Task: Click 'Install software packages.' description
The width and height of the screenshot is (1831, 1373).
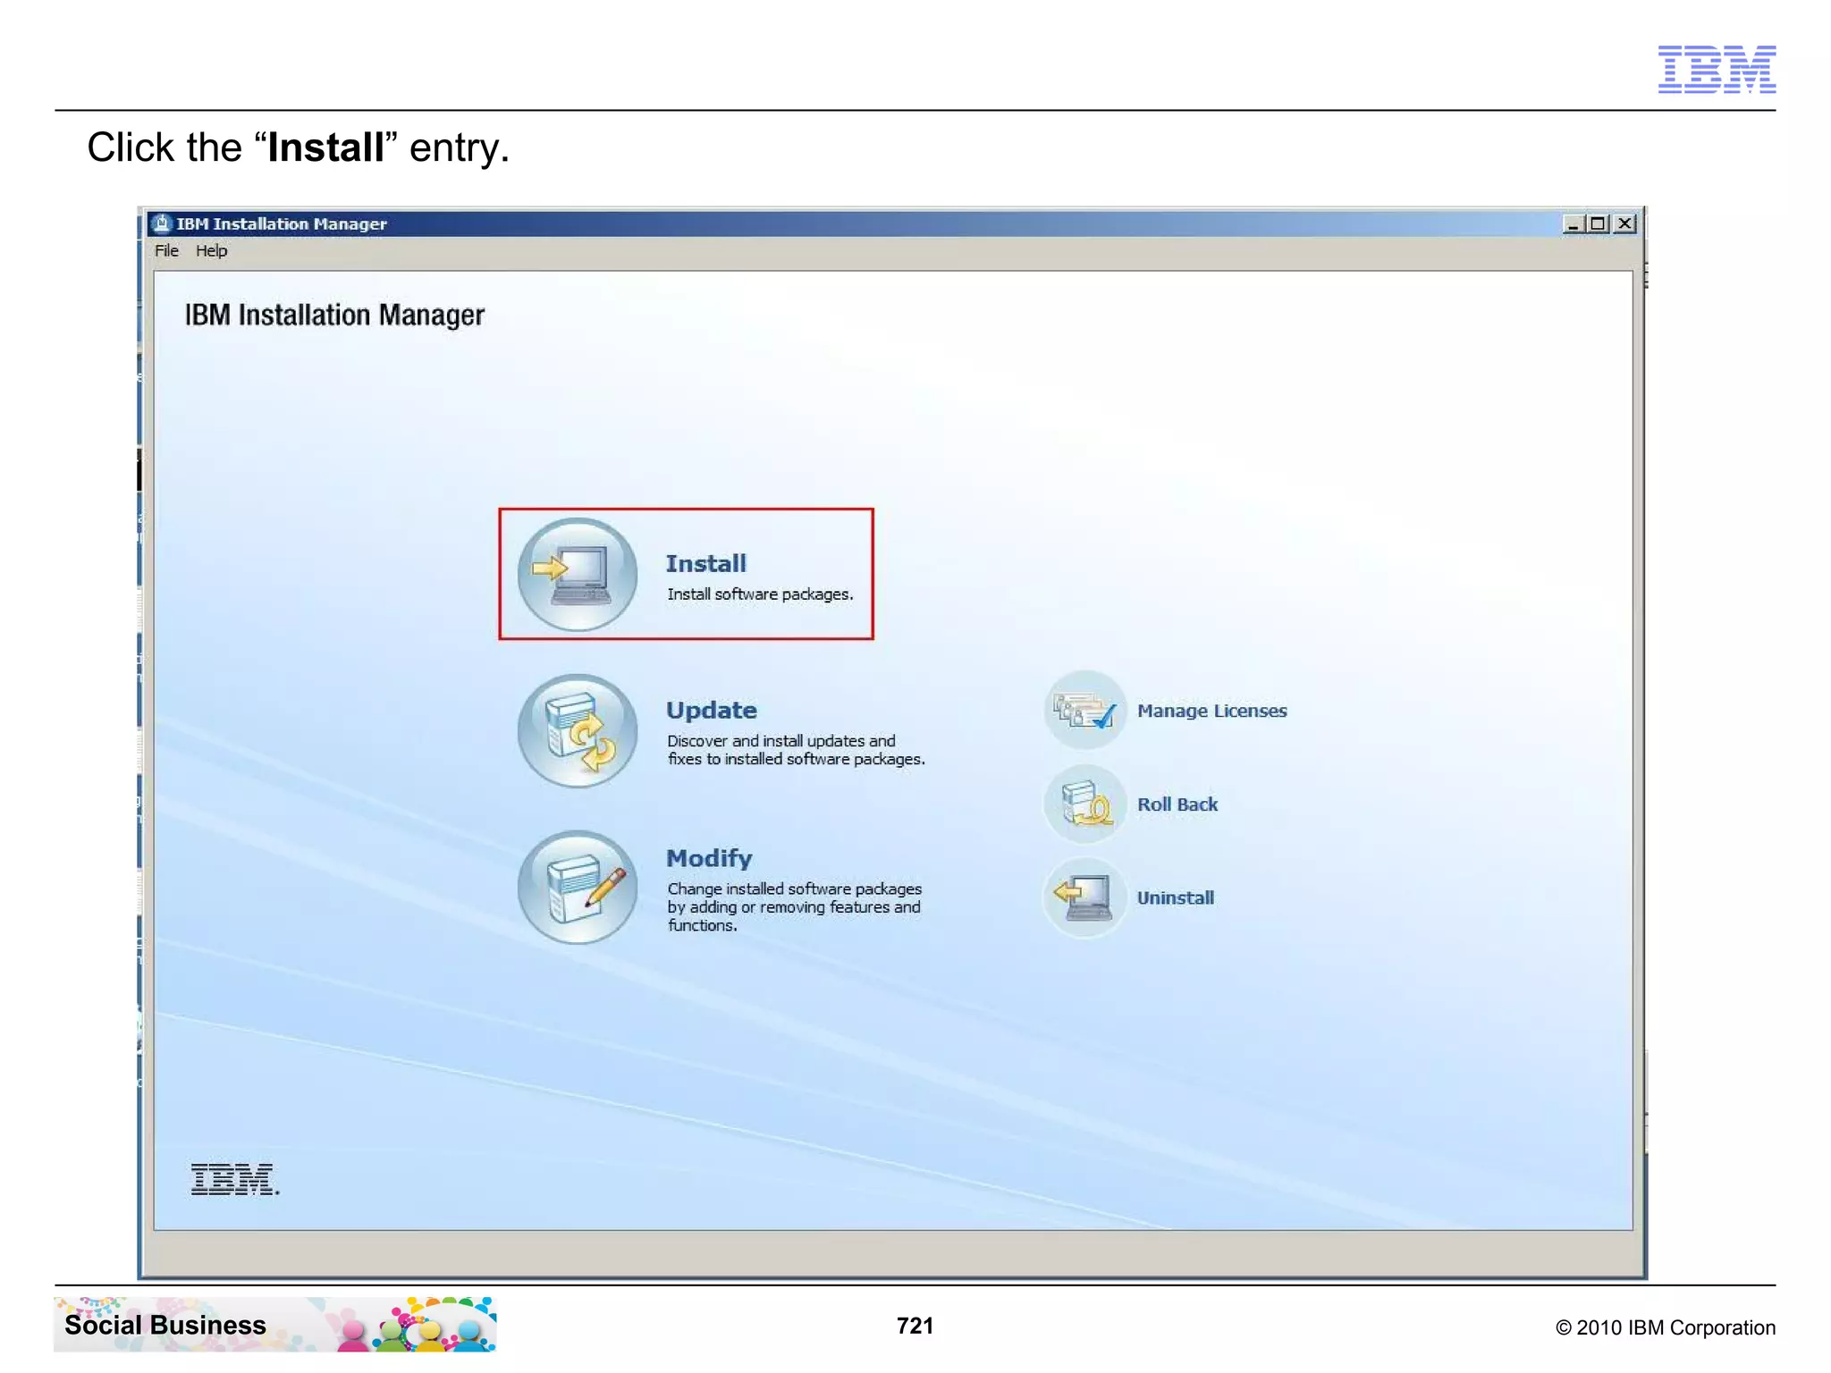Action: coord(760,594)
